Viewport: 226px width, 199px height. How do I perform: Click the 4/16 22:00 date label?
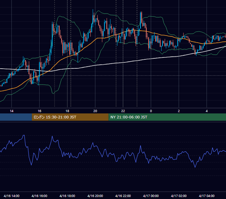[123, 196]
